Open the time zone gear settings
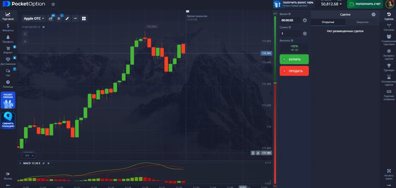Image resolution: width=396 pixels, height=188 pixels. point(44,27)
